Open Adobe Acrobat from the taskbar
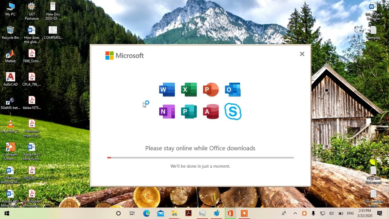The height and width of the screenshot is (219, 389). (188, 213)
